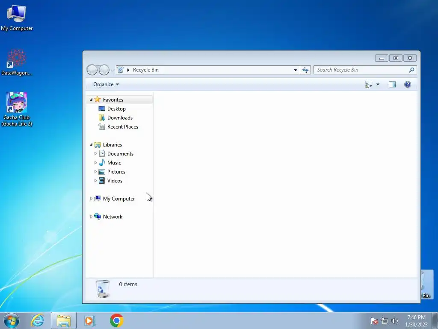
Task: Open the view options dropdown arrow
Action: tap(378, 84)
